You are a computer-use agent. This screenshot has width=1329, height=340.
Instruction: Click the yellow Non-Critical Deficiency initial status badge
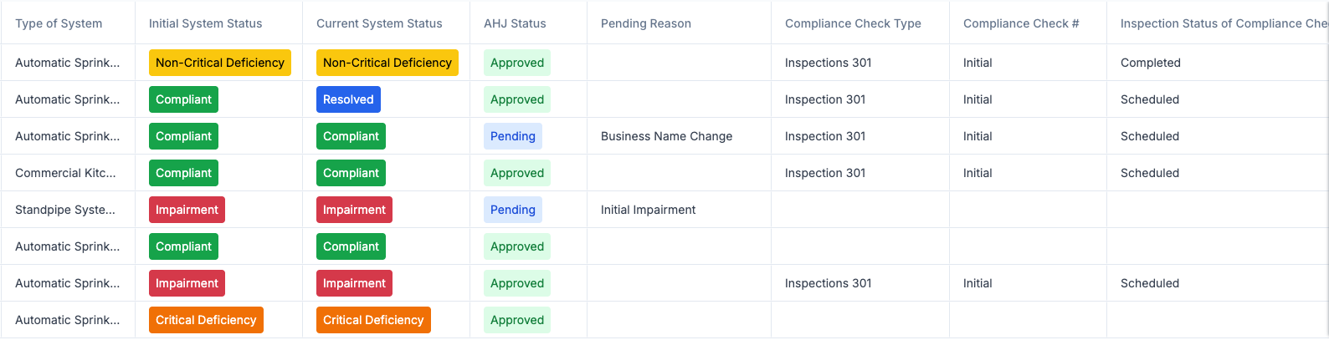tap(220, 63)
